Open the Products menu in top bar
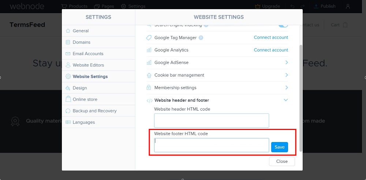 [x=74, y=6]
